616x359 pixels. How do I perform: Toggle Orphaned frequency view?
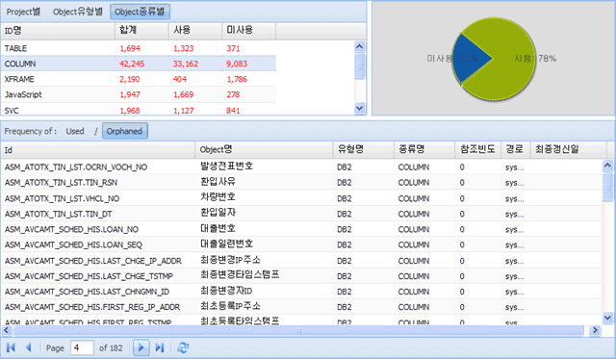125,131
